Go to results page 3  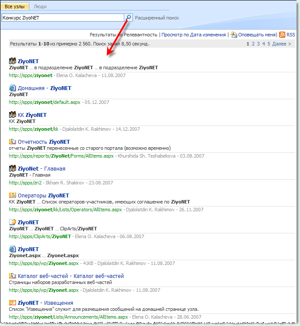pos(258,44)
